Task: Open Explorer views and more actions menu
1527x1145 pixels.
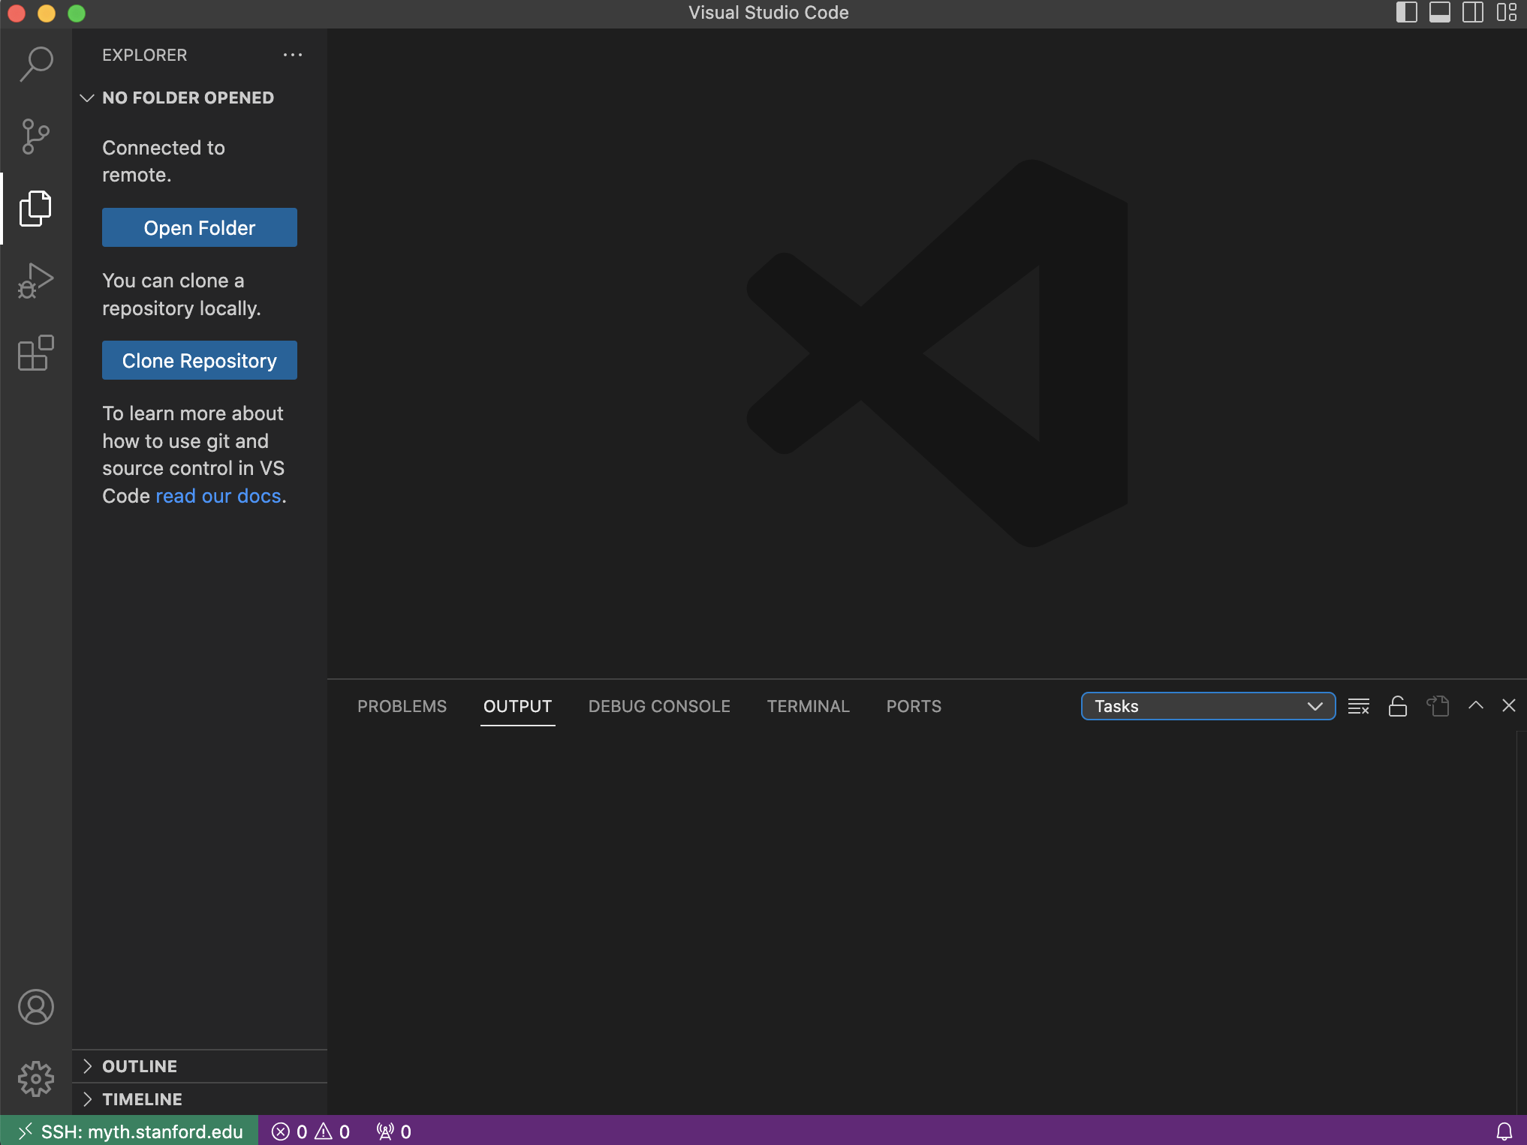Action: (293, 55)
